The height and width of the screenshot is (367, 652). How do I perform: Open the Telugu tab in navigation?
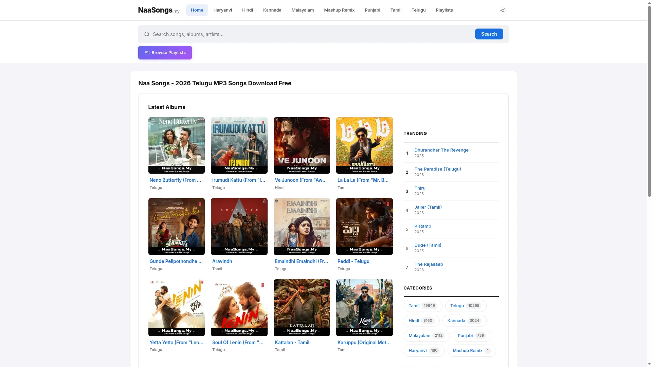[418, 10]
